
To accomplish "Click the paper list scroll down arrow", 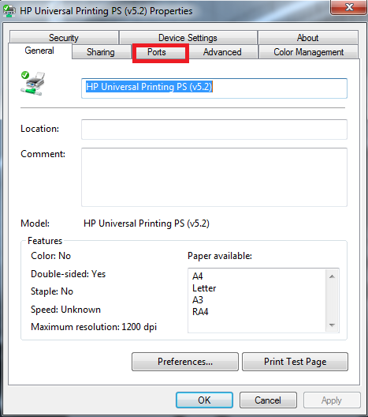I will [x=332, y=325].
